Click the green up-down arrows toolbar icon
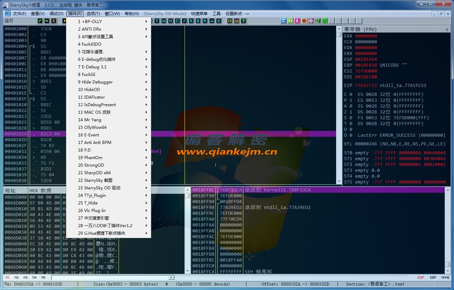The width and height of the screenshot is (454, 290). [x=290, y=21]
